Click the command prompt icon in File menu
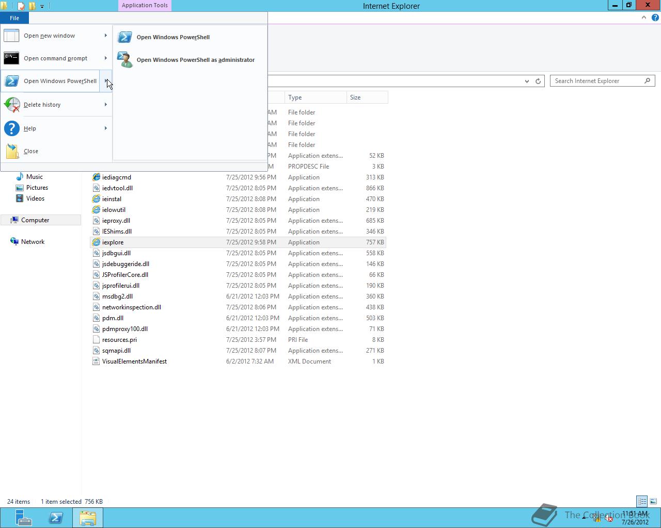 pyautogui.click(x=11, y=58)
